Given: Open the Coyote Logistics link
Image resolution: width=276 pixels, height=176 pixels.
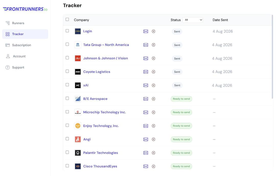Looking at the screenshot, I should click(97, 72).
